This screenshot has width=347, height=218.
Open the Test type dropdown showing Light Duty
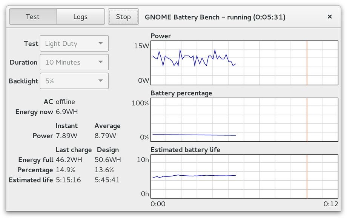pos(74,43)
